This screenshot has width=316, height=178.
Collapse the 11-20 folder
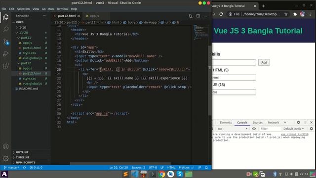tap(23, 33)
